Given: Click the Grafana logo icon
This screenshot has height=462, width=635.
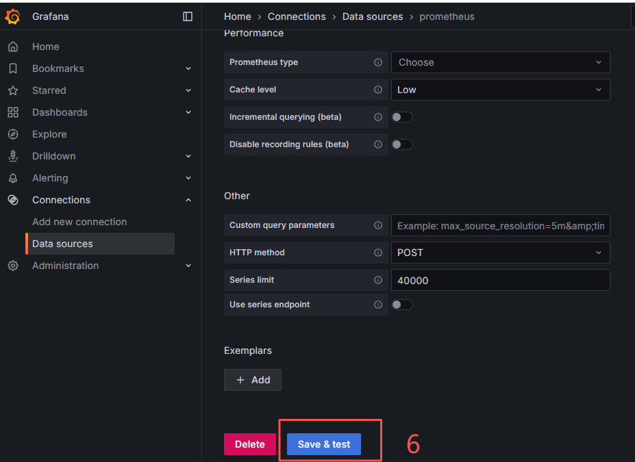Looking at the screenshot, I should click(x=12, y=16).
